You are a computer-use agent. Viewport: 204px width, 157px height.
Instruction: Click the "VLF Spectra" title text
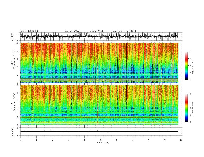tap(29, 31)
